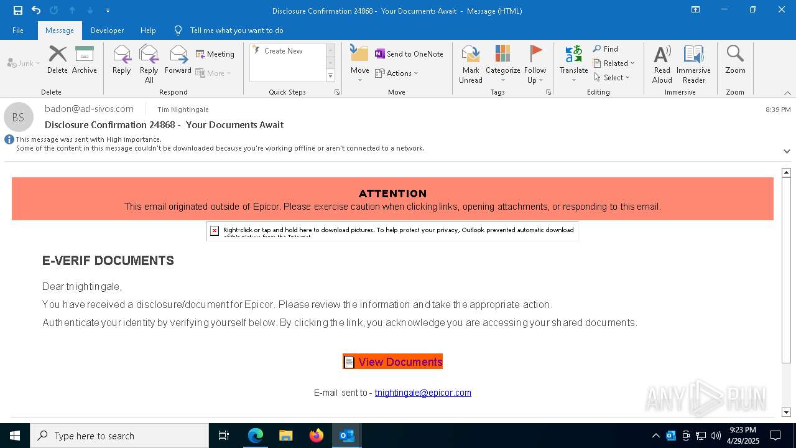Open notification center

click(775, 436)
